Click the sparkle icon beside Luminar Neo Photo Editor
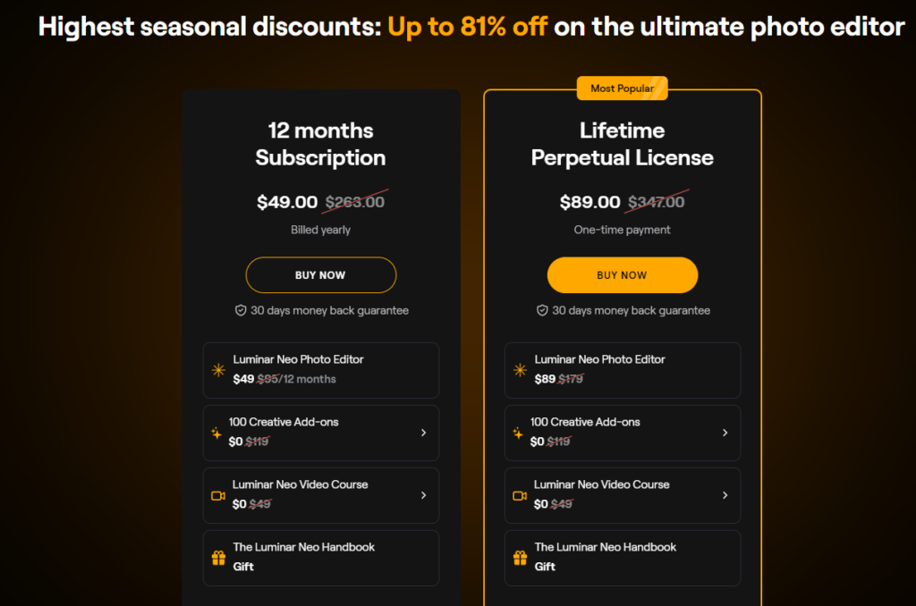 point(218,368)
